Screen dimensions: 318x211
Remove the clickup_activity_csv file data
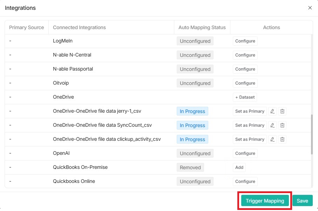[x=282, y=139]
